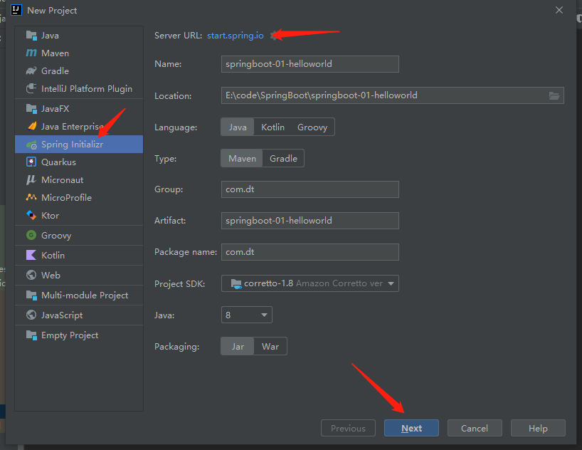Open Server URL settings gear

coord(274,36)
